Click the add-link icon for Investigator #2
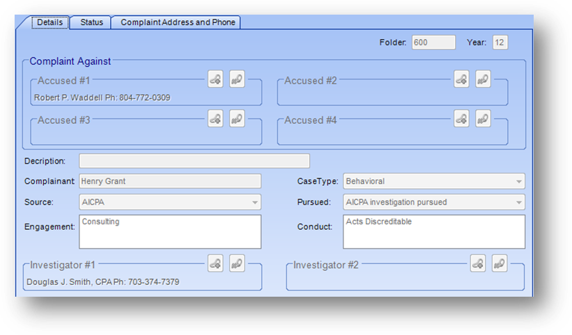 pyautogui.click(x=478, y=263)
